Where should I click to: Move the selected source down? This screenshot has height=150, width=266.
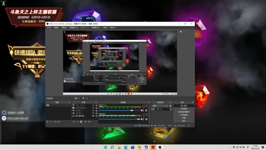tap(89, 122)
